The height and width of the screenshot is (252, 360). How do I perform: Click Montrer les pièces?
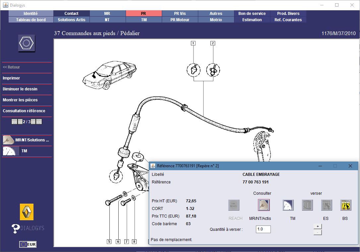20,100
